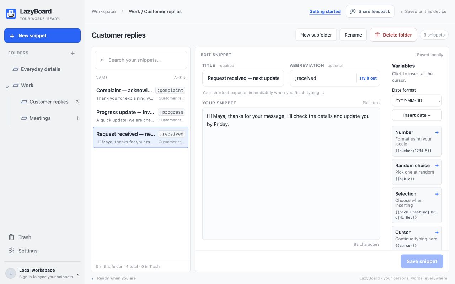Change A–Z sort order
Image resolution: width=455 pixels, height=284 pixels.
(x=180, y=77)
